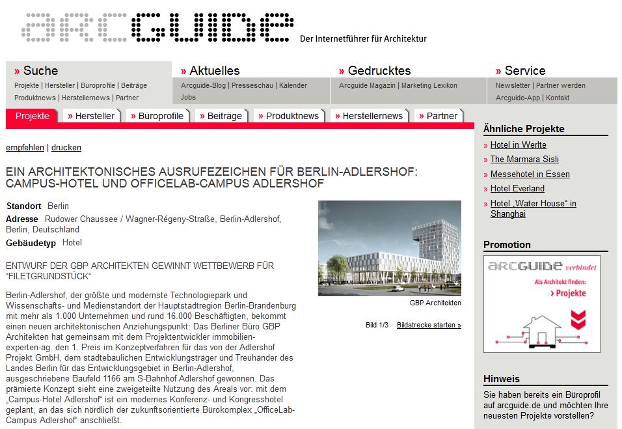Click the Promotion sidebar heading

(507, 245)
